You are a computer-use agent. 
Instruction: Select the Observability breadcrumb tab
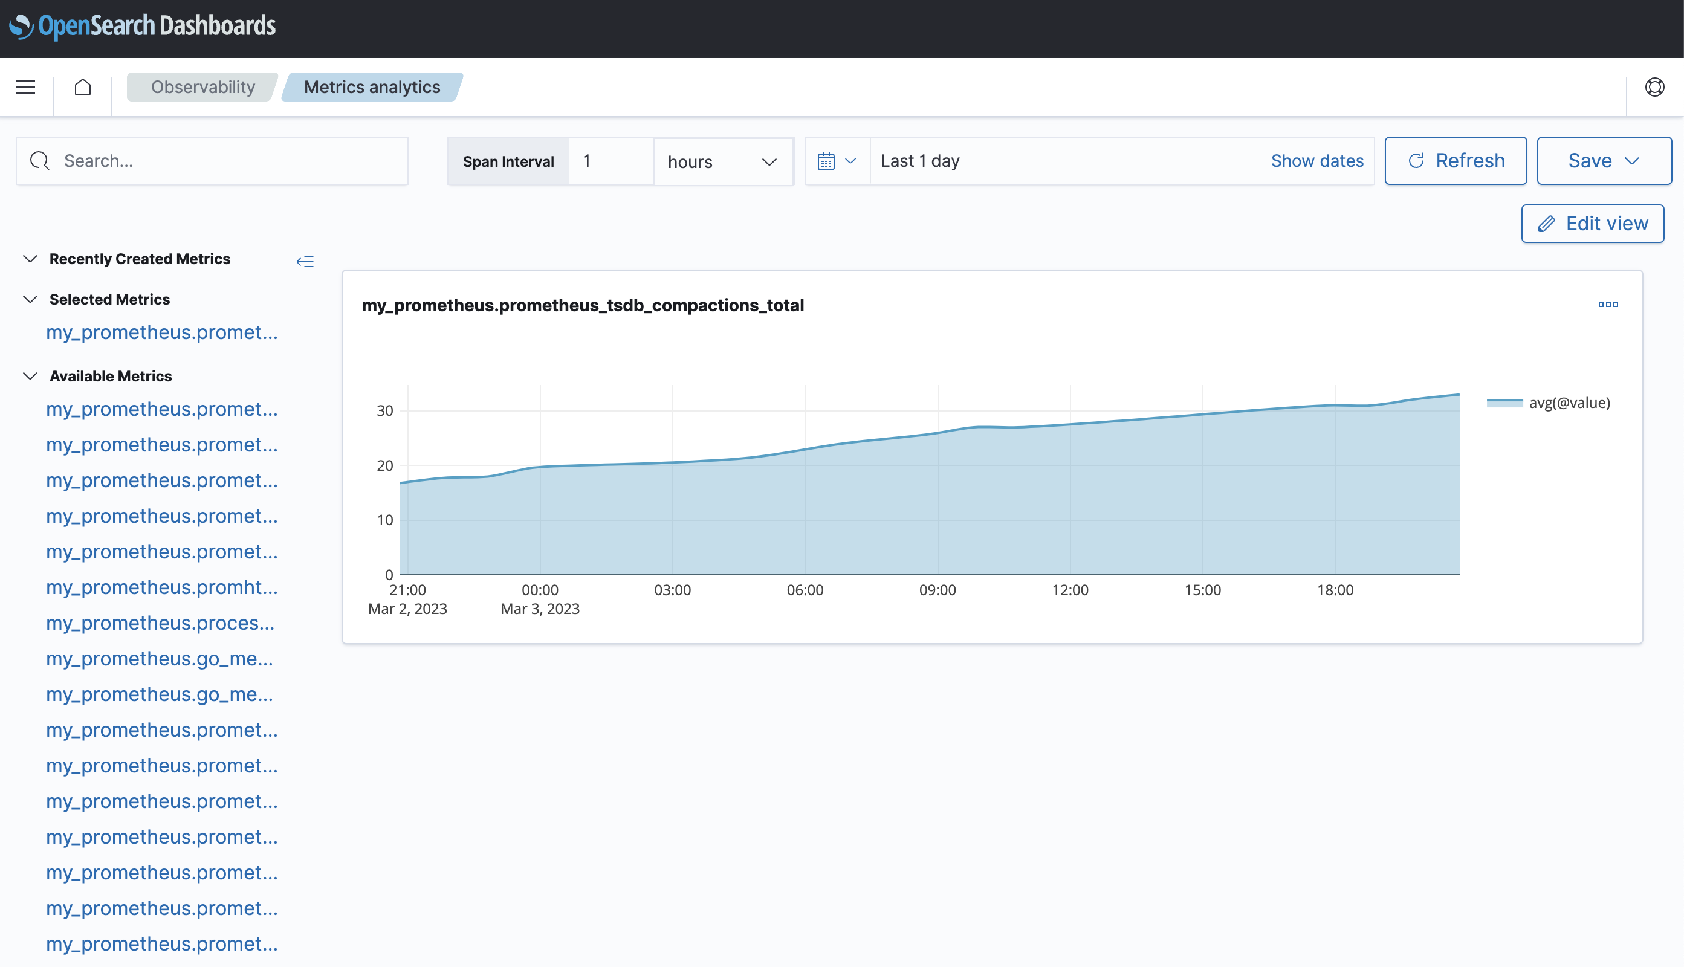click(204, 87)
